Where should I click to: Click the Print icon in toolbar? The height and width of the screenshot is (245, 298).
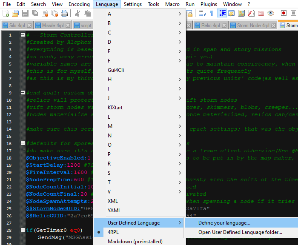(x=64, y=14)
